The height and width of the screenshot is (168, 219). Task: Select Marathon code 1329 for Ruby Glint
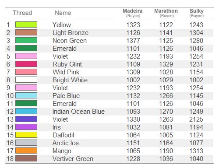166,64
